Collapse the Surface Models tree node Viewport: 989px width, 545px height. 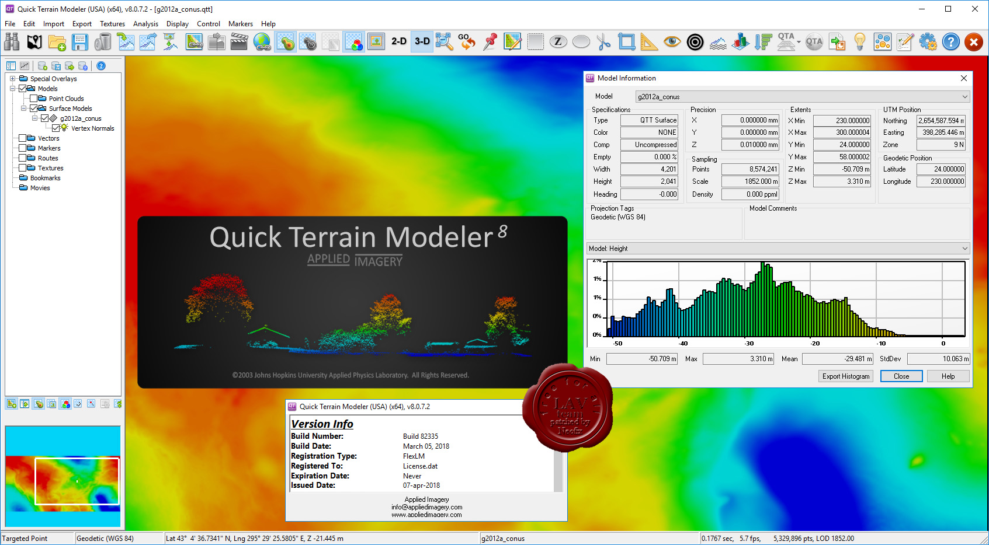coord(24,109)
